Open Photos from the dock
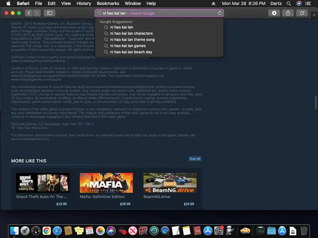Image resolution: width=318 pixels, height=238 pixels. pos(100,231)
